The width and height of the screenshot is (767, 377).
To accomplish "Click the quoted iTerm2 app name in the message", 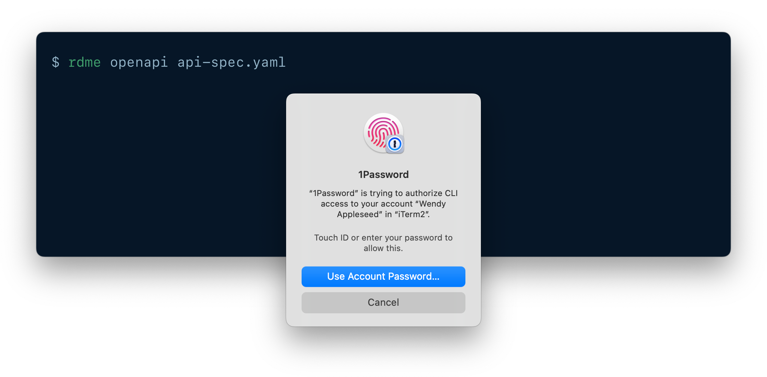I will (x=415, y=214).
